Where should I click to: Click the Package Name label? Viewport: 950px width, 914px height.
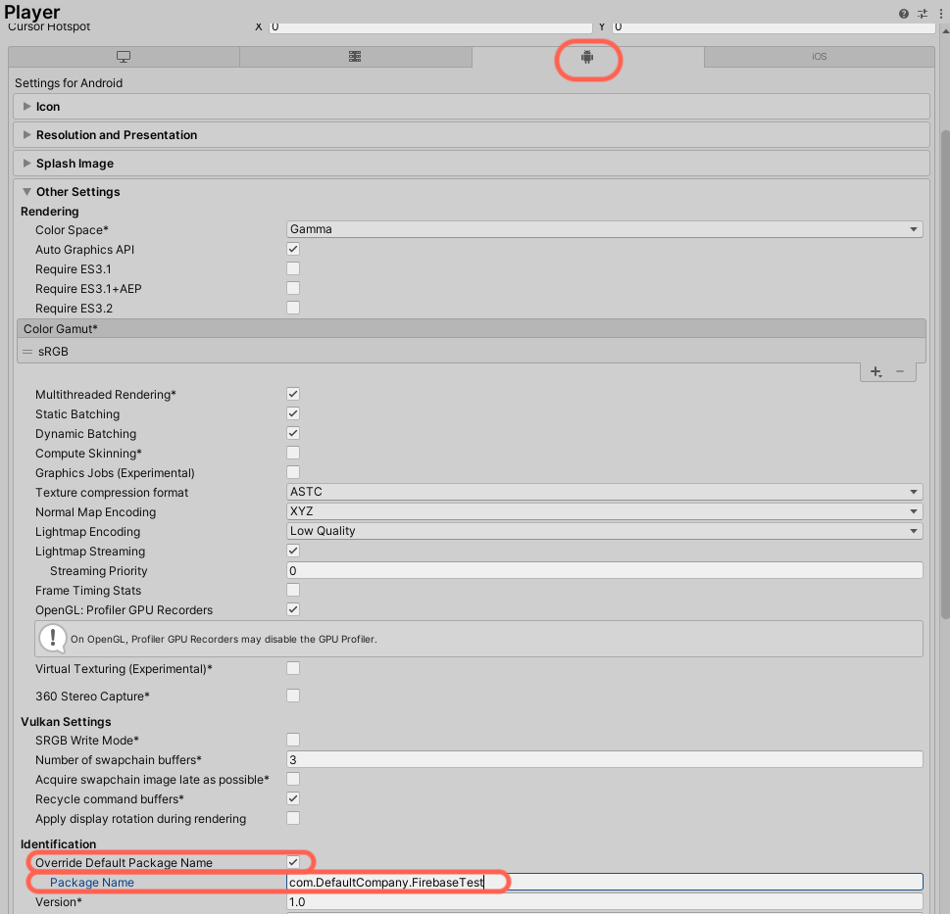pos(92,883)
